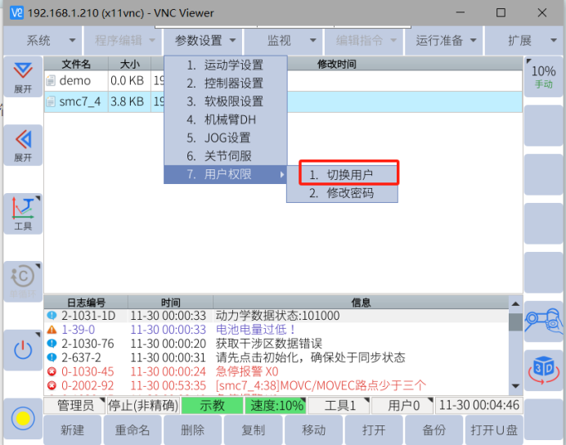Click the 打开U盘 button
This screenshot has width=566, height=445.
(493, 430)
